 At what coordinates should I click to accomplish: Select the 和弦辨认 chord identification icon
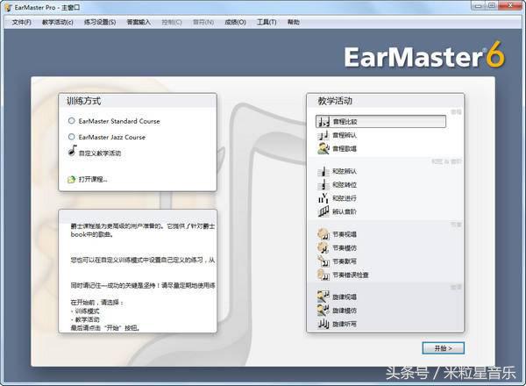pyautogui.click(x=323, y=172)
